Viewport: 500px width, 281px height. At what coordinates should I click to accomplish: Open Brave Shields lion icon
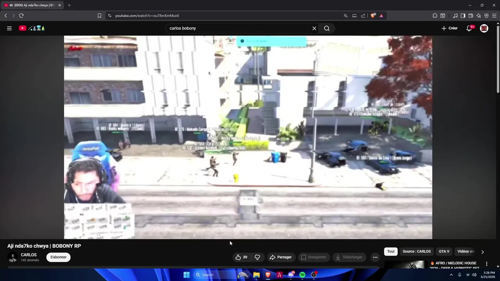click(x=373, y=16)
